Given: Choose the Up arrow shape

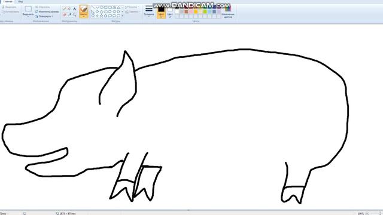Looking at the screenshot, I should (x=118, y=12).
